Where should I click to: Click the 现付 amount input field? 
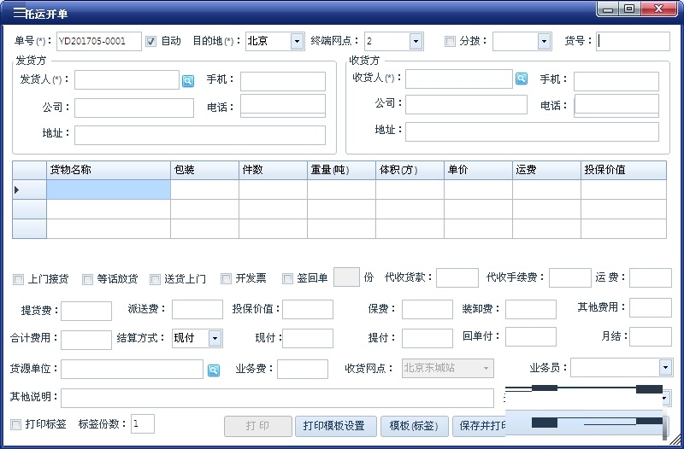pos(308,338)
